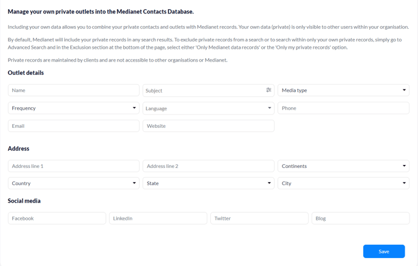This screenshot has height=266, width=418.
Task: Expand the Media type dropdown
Action: [343, 90]
